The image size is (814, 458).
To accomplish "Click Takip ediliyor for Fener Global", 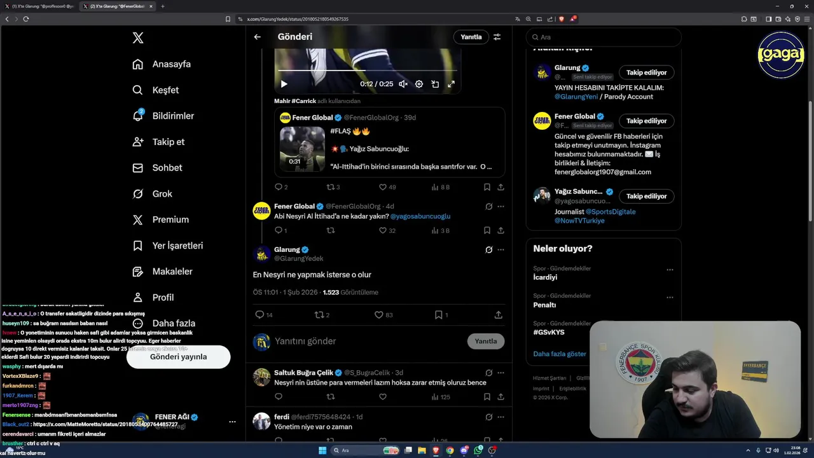I will coord(647,121).
